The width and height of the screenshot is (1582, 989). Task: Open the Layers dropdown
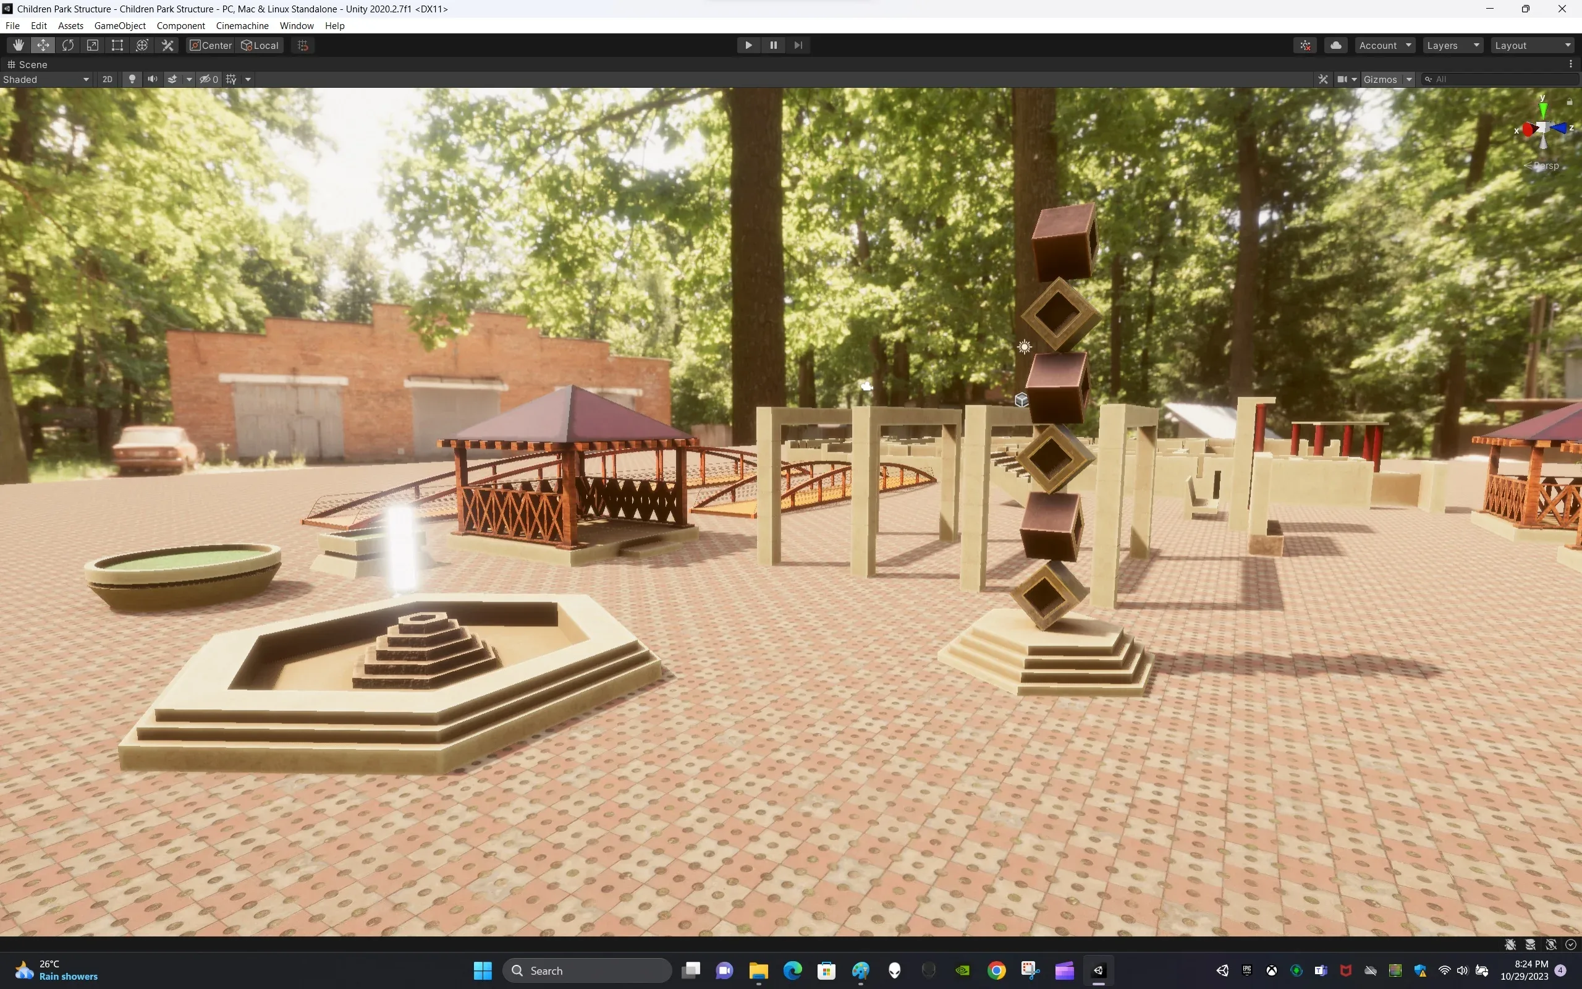click(x=1453, y=45)
